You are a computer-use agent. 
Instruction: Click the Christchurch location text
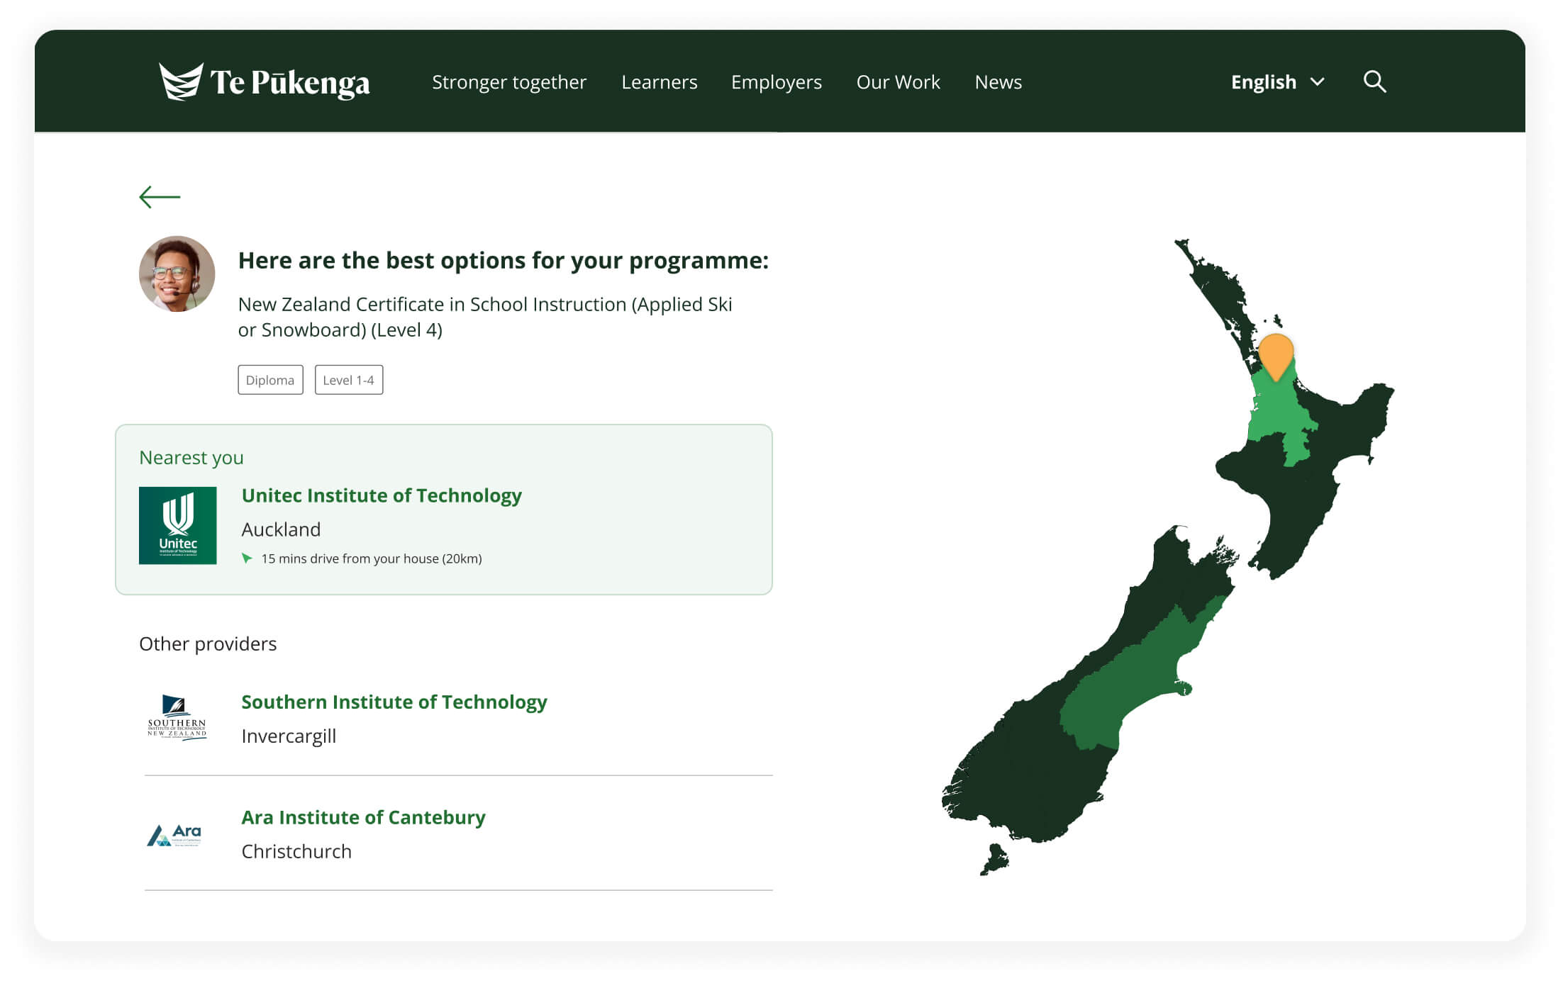click(296, 851)
